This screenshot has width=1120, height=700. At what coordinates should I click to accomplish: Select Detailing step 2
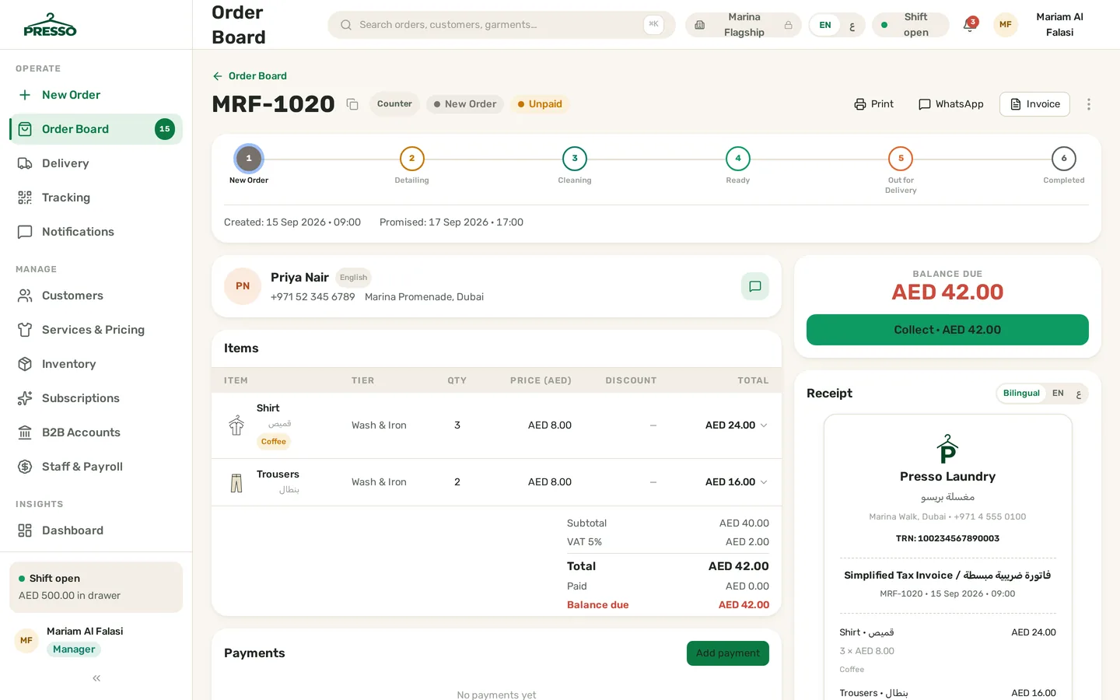tap(411, 159)
